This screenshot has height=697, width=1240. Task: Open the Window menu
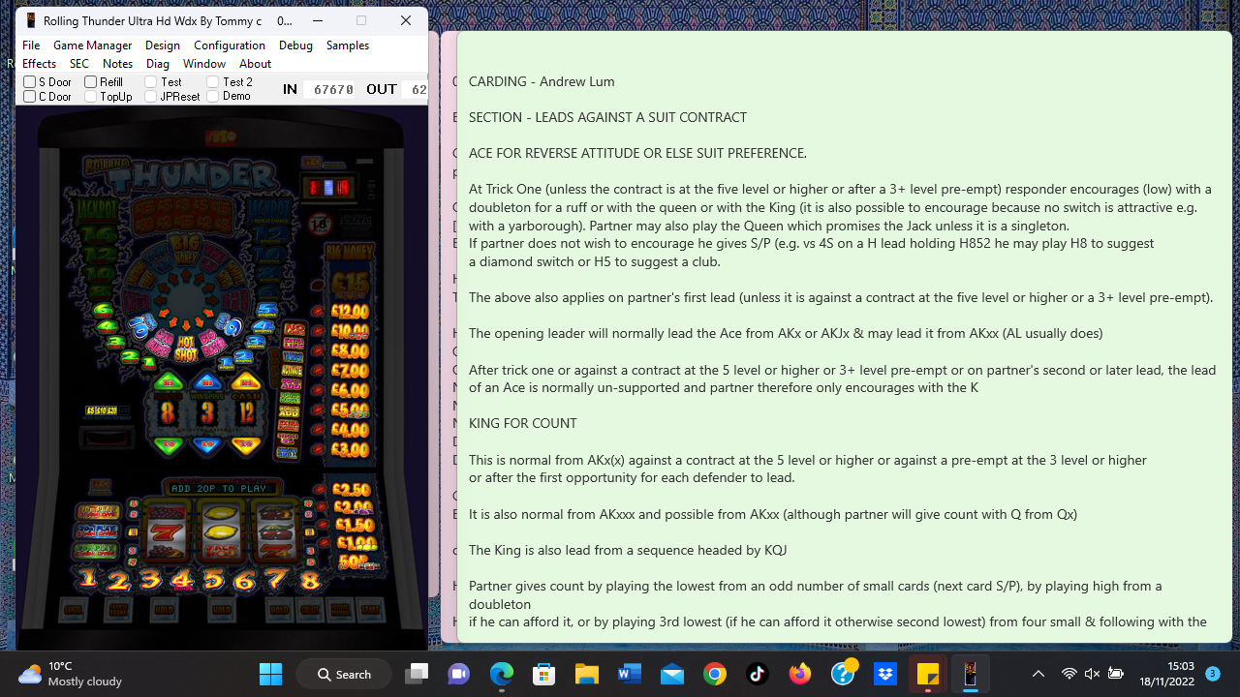[204, 64]
